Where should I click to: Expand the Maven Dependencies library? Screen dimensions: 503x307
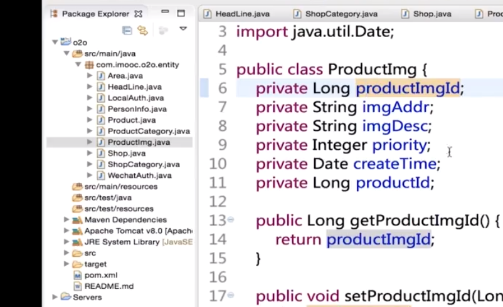[x=66, y=220]
